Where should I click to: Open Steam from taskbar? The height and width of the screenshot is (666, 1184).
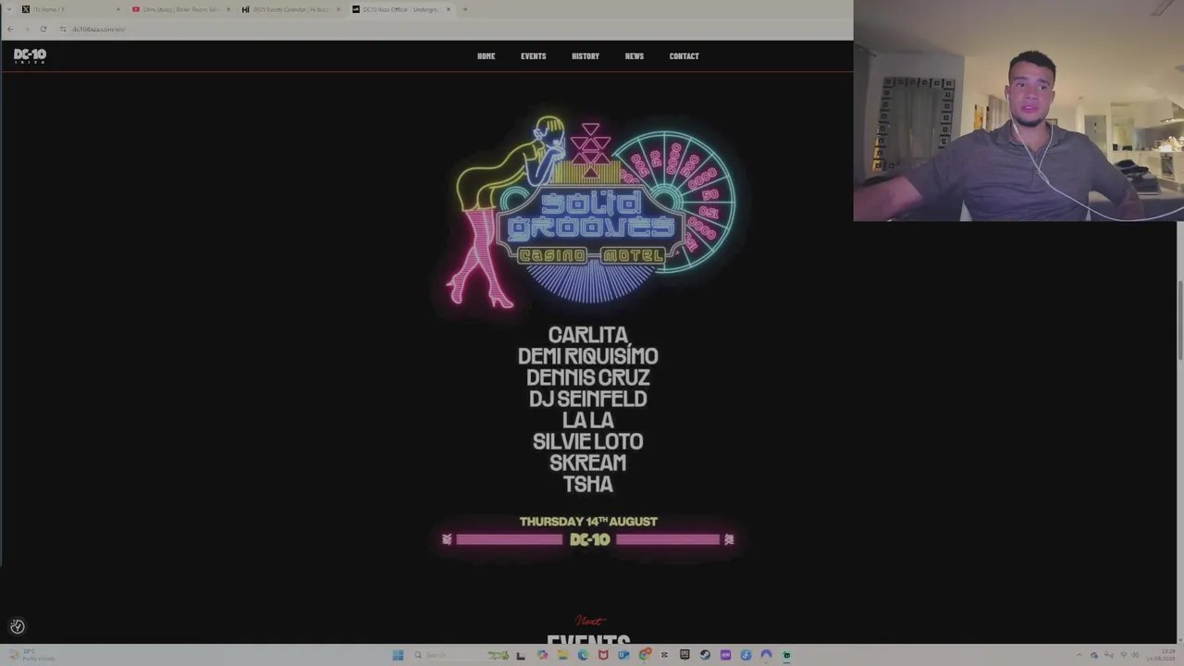coord(704,655)
